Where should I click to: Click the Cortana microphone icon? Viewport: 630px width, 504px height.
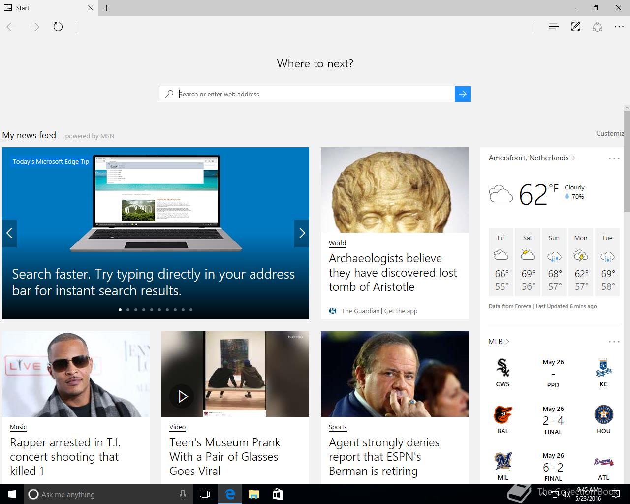coord(183,494)
